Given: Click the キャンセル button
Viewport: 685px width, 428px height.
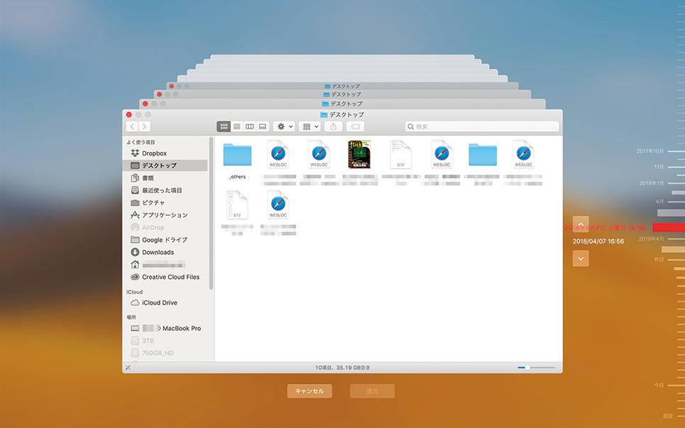Looking at the screenshot, I should [309, 391].
